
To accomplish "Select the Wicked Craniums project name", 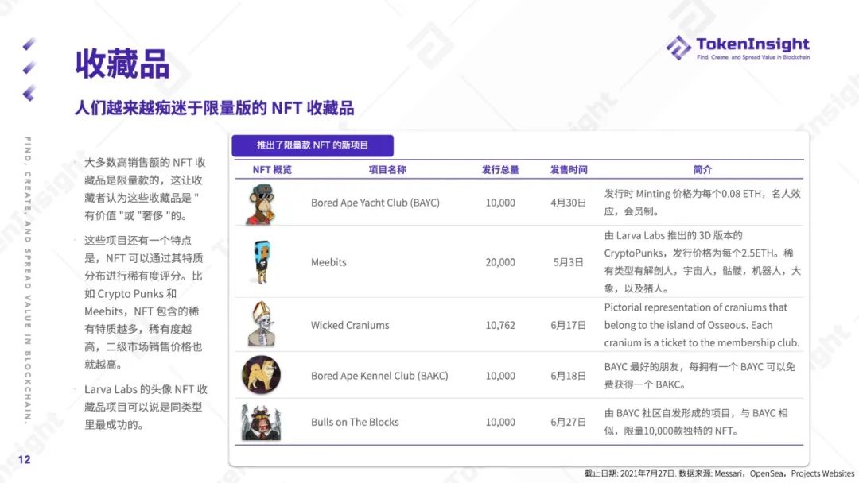I will [x=350, y=325].
